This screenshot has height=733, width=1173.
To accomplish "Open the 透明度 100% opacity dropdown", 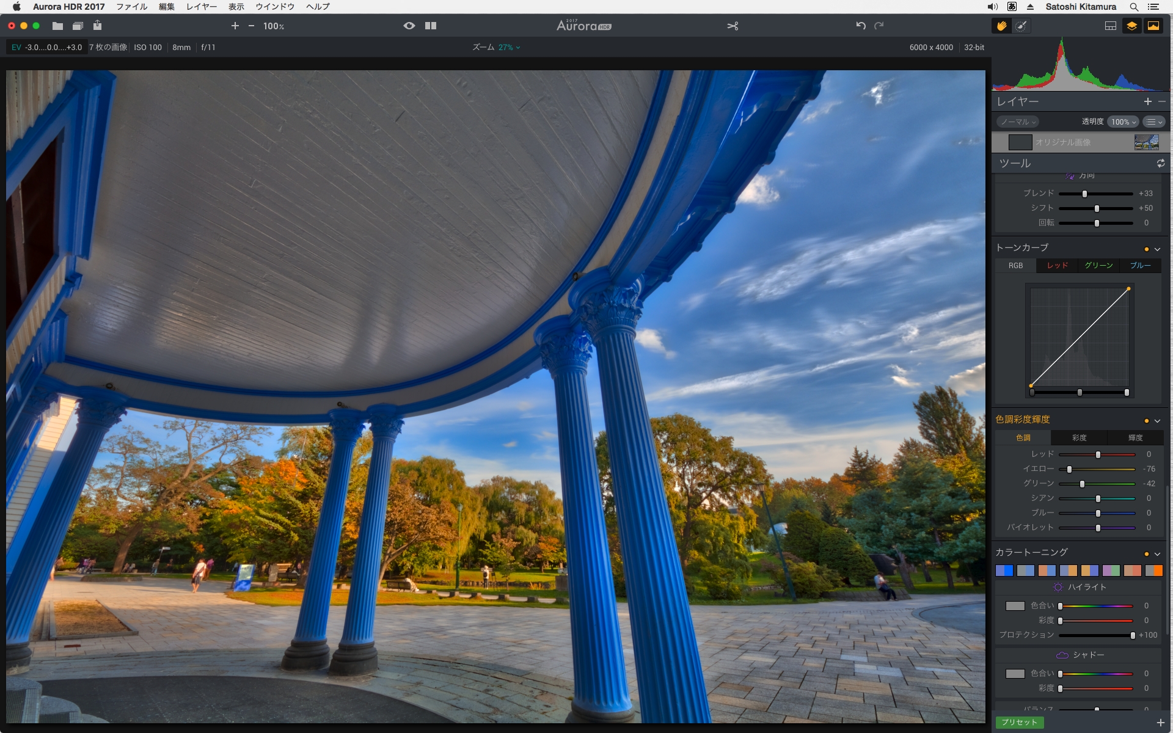I will pos(1123,122).
